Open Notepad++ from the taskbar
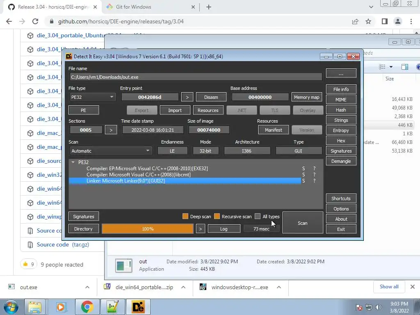The height and width of the screenshot is (315, 420). pos(112,307)
